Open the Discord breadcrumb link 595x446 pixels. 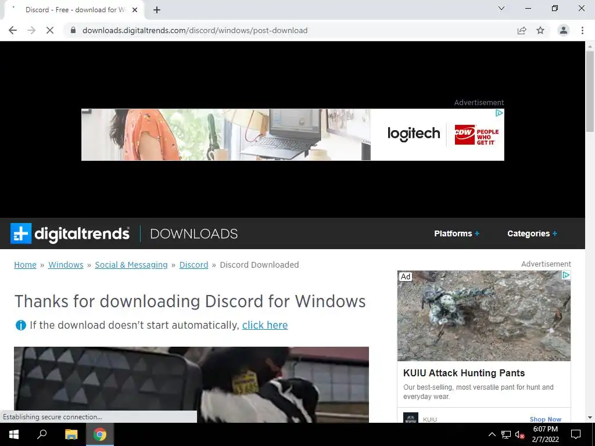tap(193, 265)
